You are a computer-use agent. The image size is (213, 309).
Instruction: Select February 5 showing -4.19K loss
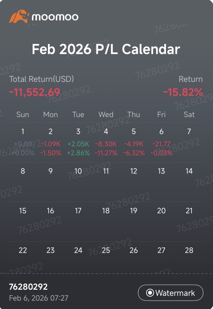pyautogui.click(x=134, y=143)
